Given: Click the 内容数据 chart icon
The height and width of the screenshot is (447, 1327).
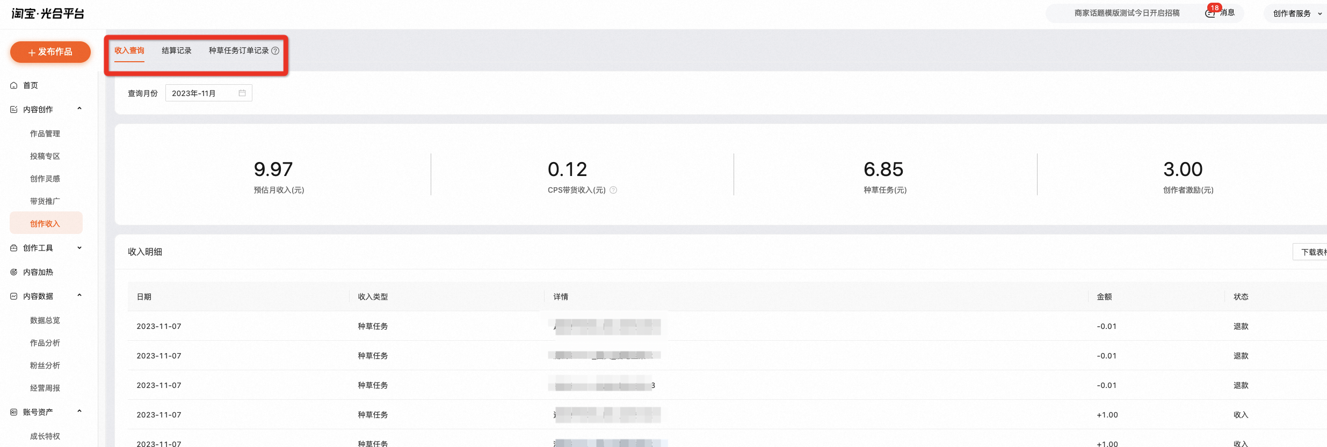Looking at the screenshot, I should (14, 296).
